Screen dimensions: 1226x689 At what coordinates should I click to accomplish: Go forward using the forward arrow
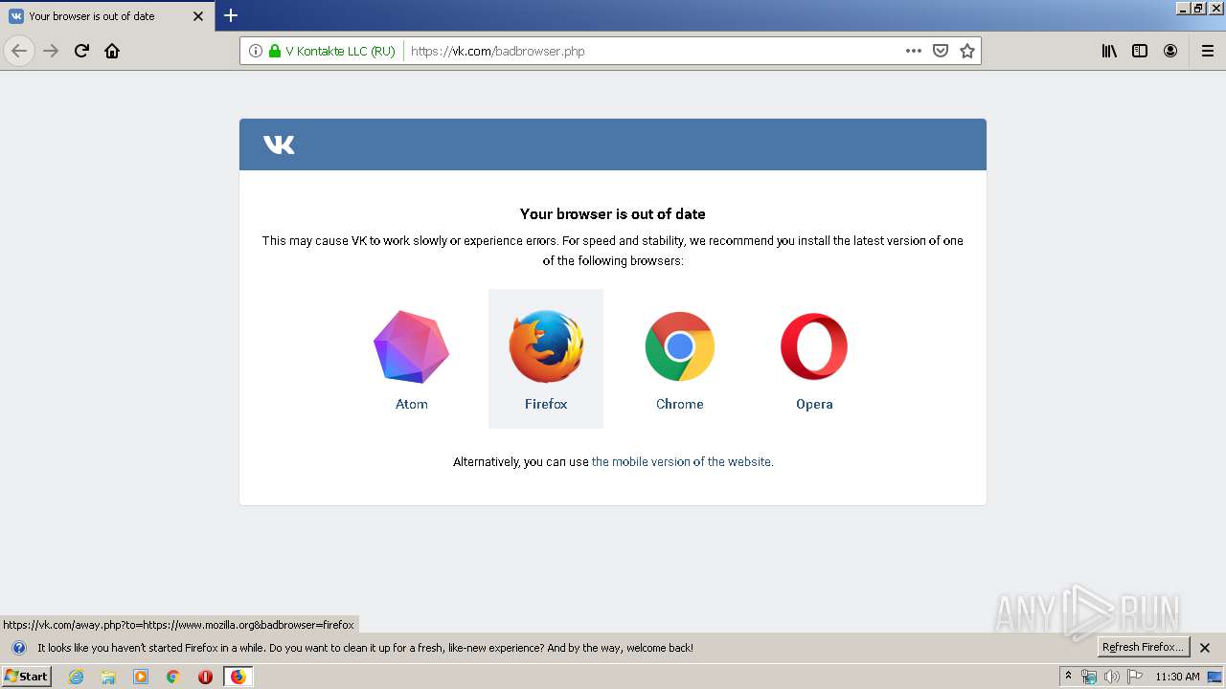click(51, 51)
